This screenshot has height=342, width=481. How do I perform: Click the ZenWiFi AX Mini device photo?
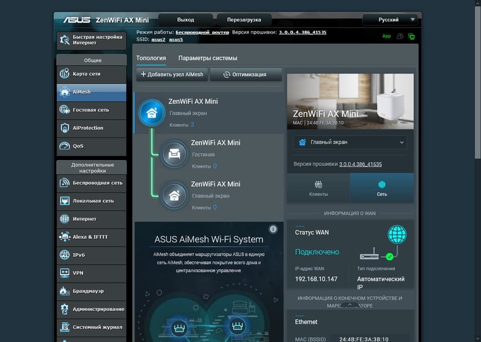coord(350,101)
